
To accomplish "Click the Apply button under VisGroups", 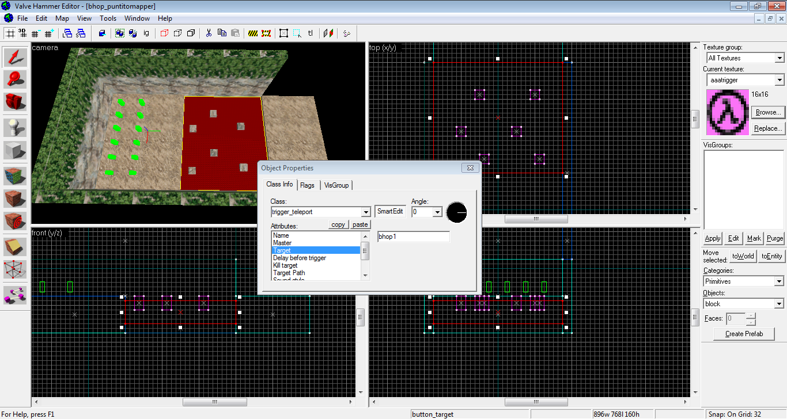I will pyautogui.click(x=713, y=238).
